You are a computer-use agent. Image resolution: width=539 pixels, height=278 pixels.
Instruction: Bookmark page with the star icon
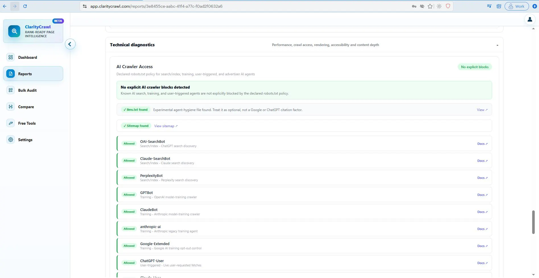[x=430, y=6]
